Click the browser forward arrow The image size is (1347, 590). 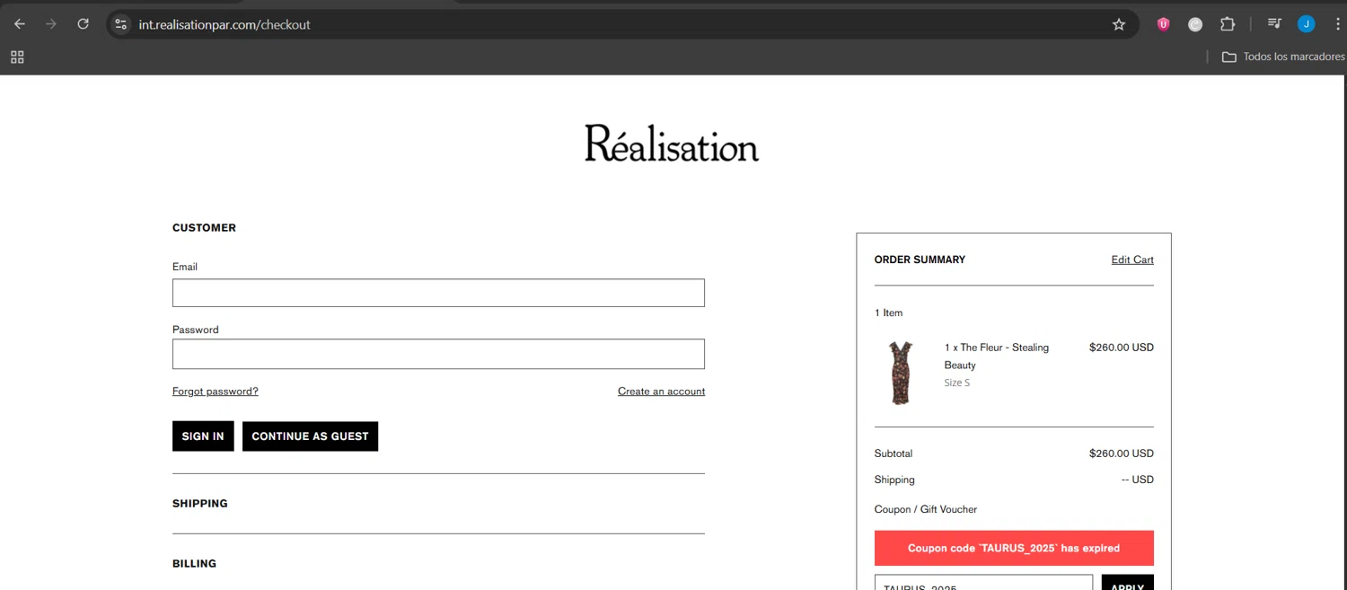point(51,24)
